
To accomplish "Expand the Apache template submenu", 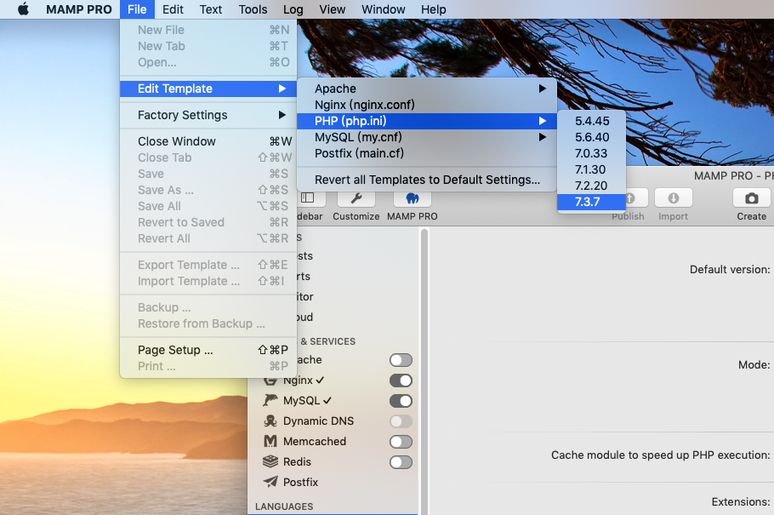I will 427,89.
